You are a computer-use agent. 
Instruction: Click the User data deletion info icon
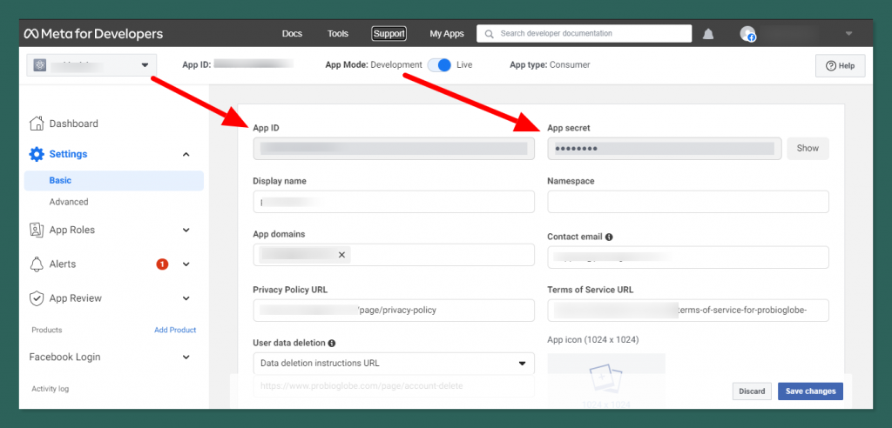(x=332, y=344)
